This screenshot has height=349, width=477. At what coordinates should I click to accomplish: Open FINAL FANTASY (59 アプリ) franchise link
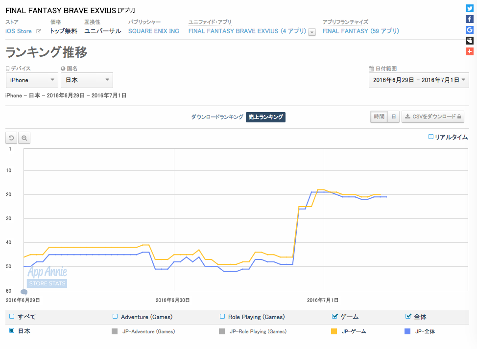click(x=361, y=31)
